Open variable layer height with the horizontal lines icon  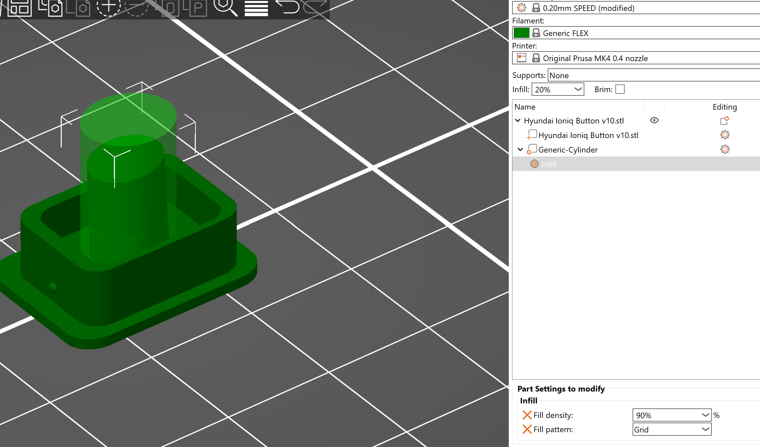pyautogui.click(x=256, y=8)
